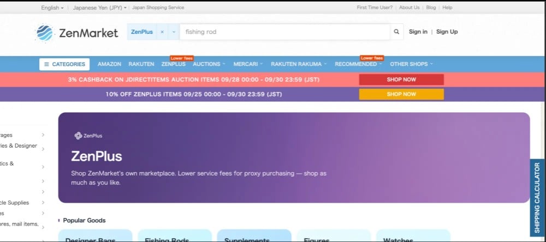
Task: Open the Fishing Rods popular goods card
Action: point(175,237)
